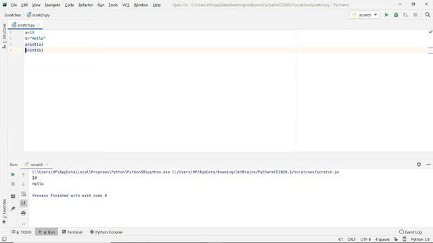Open the Tools menu
Viewport: 433px width, 243px height.
[113, 5]
